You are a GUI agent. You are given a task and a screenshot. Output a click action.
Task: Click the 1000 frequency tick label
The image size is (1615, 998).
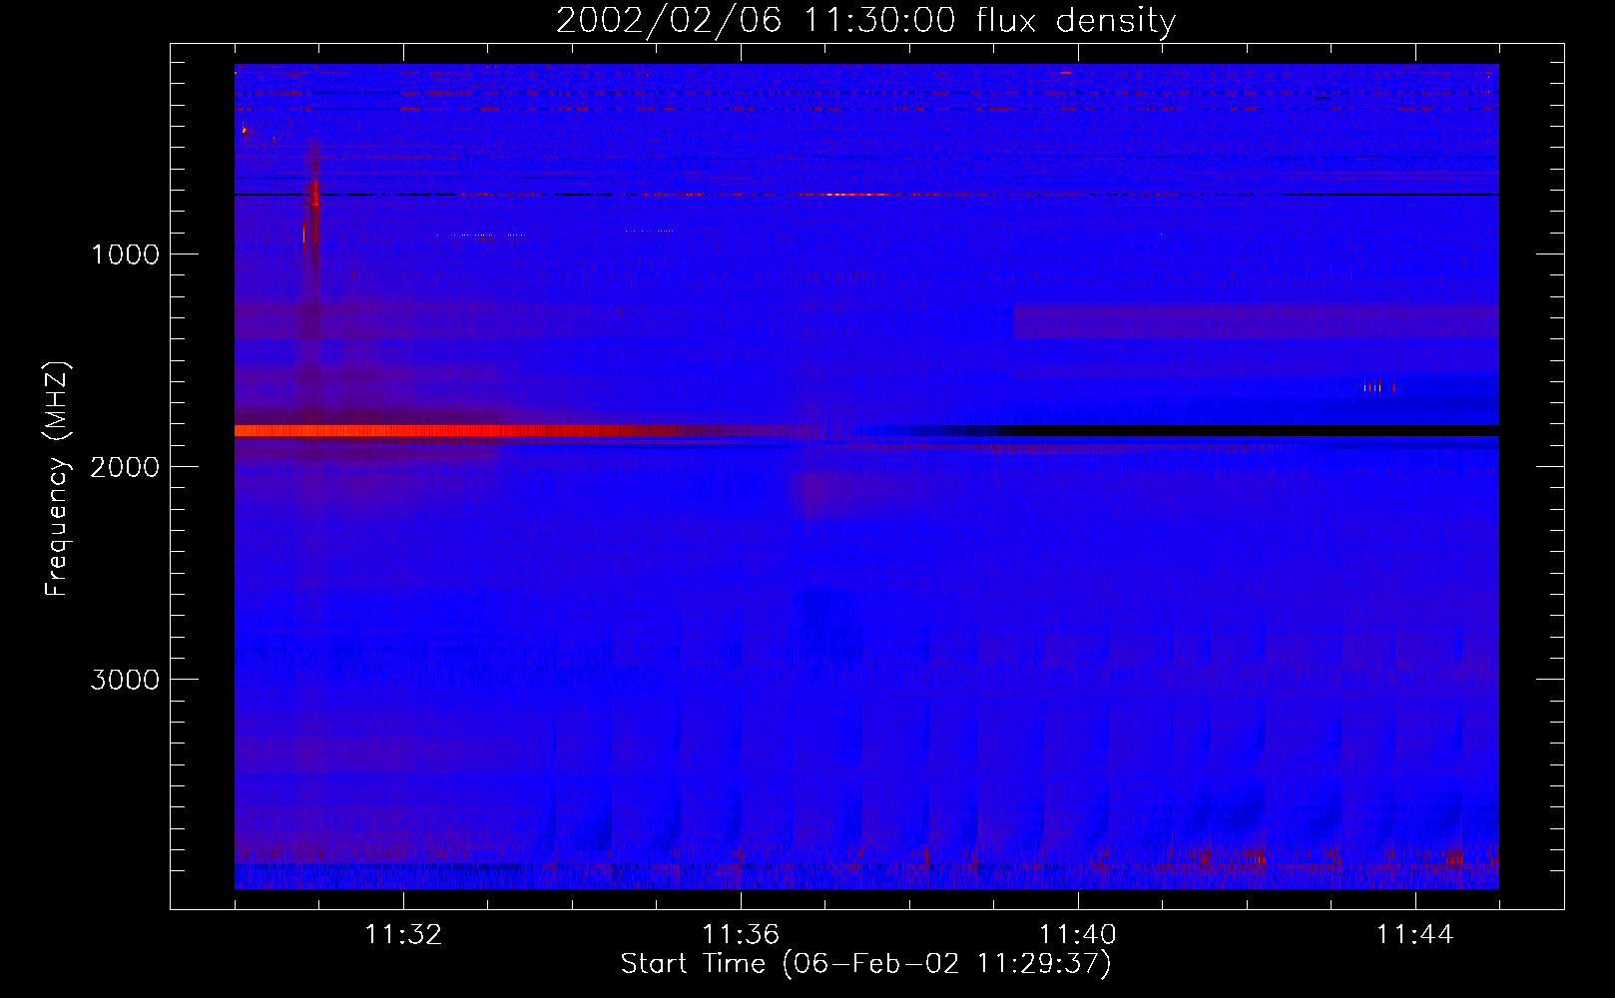[x=125, y=254]
